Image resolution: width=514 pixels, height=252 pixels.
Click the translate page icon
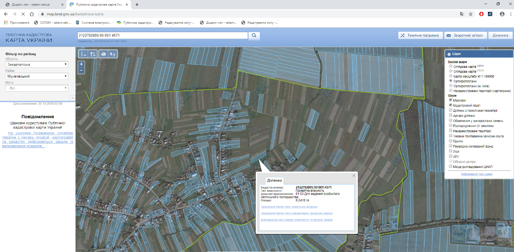pyautogui.click(x=462, y=14)
